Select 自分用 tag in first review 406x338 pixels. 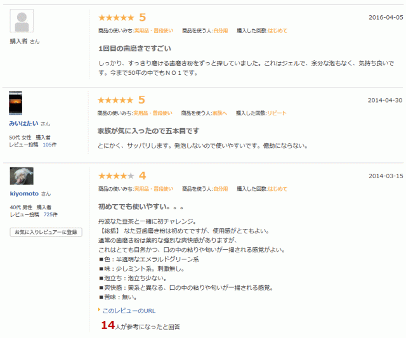(220, 30)
